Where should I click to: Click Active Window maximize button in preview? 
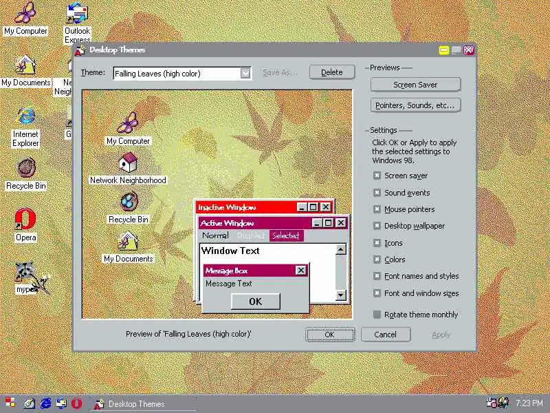point(328,223)
